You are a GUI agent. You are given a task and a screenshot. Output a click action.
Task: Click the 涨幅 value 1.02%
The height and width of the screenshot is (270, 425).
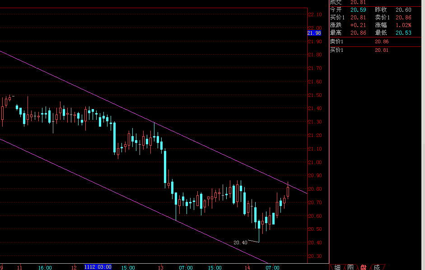403,25
